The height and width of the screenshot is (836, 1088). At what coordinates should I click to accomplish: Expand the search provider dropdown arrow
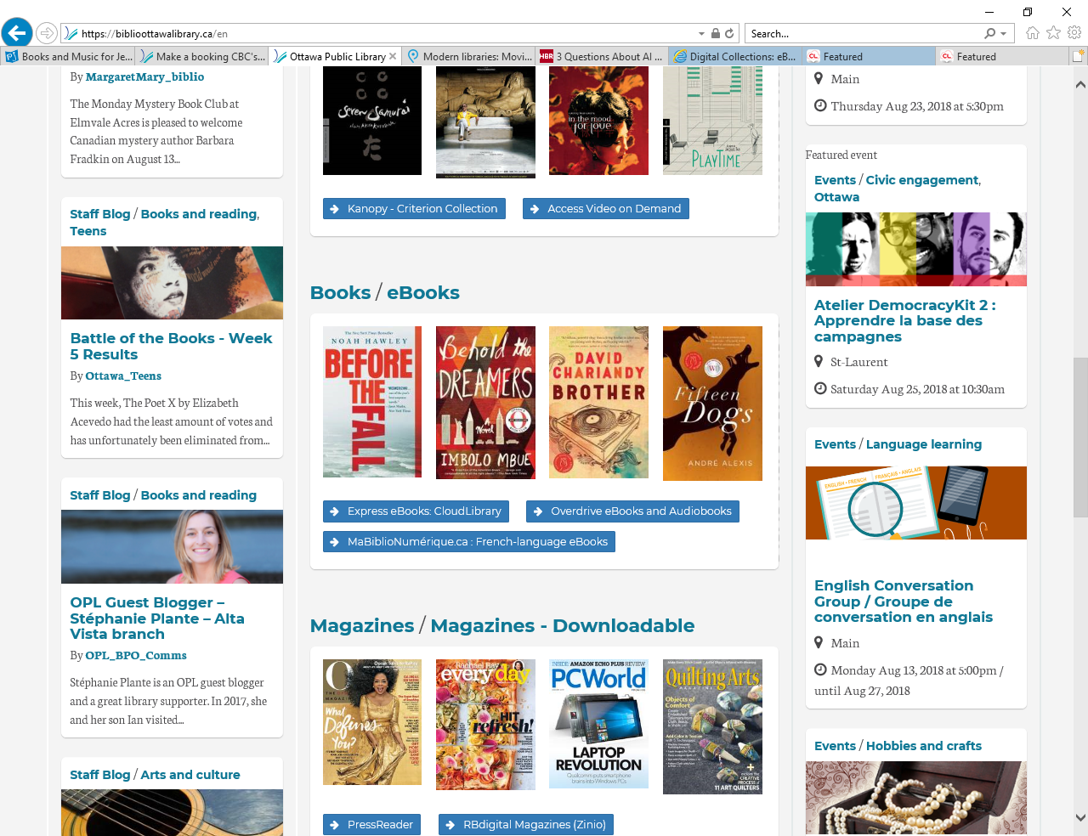point(1004,33)
